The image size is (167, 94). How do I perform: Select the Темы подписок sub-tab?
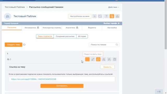pyautogui.click(x=45, y=36)
